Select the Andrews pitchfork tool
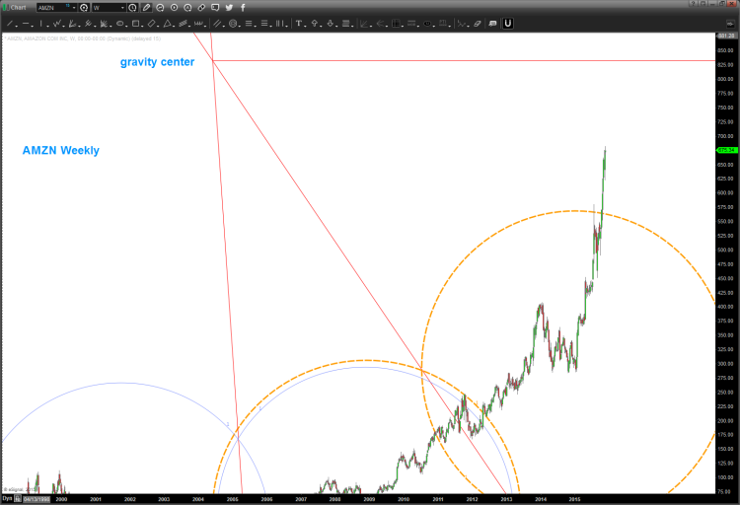The width and height of the screenshot is (740, 505). click(x=88, y=23)
